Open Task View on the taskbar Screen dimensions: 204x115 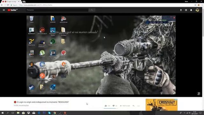[13, 113]
